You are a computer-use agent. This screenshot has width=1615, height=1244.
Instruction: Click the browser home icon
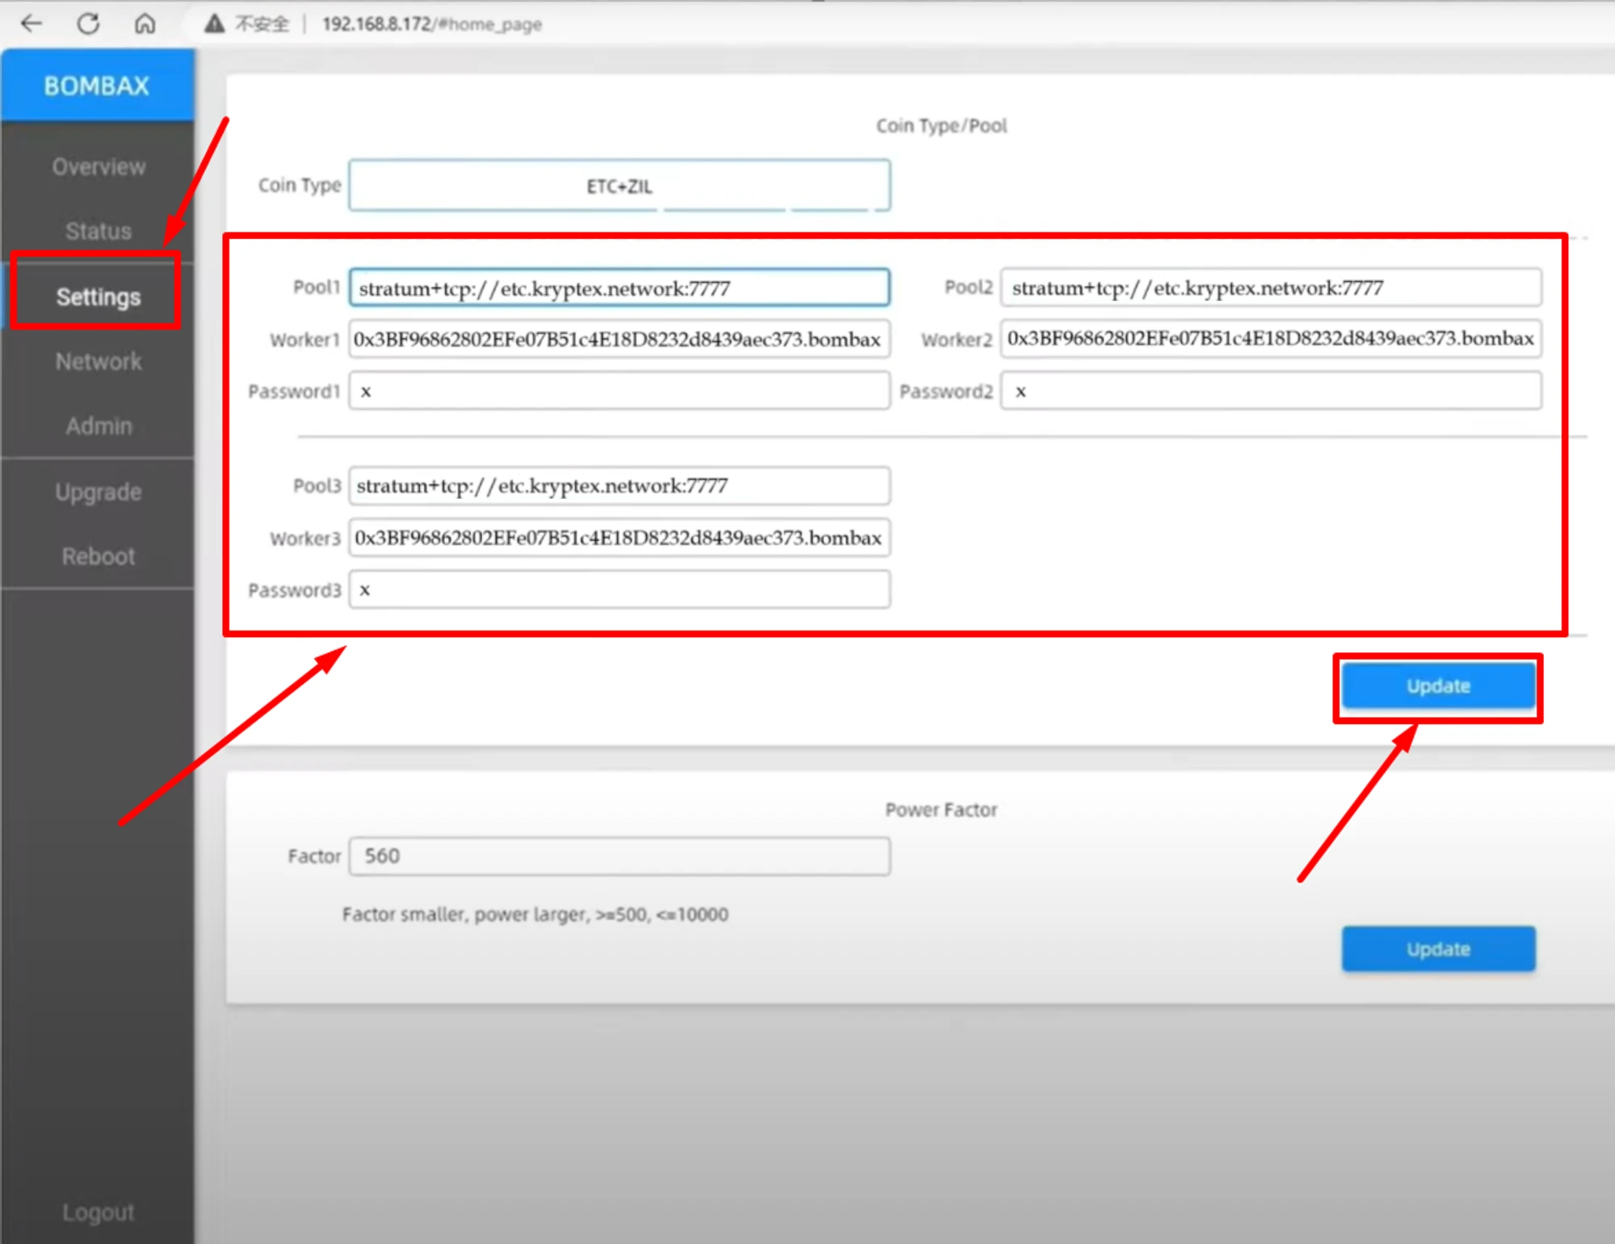tap(145, 23)
